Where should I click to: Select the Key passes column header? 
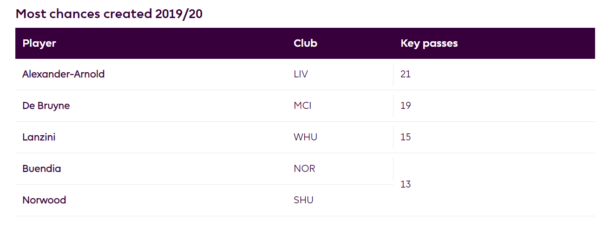click(x=429, y=44)
